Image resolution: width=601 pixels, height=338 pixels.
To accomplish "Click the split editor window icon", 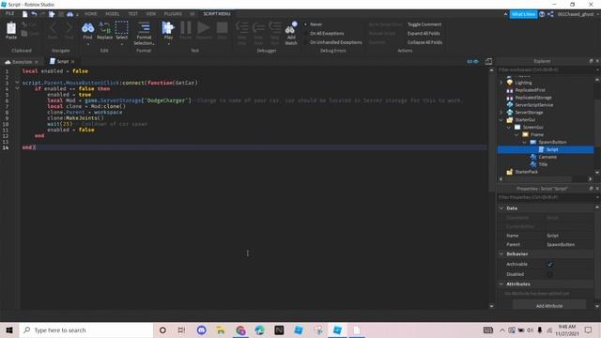I will 488,61.
